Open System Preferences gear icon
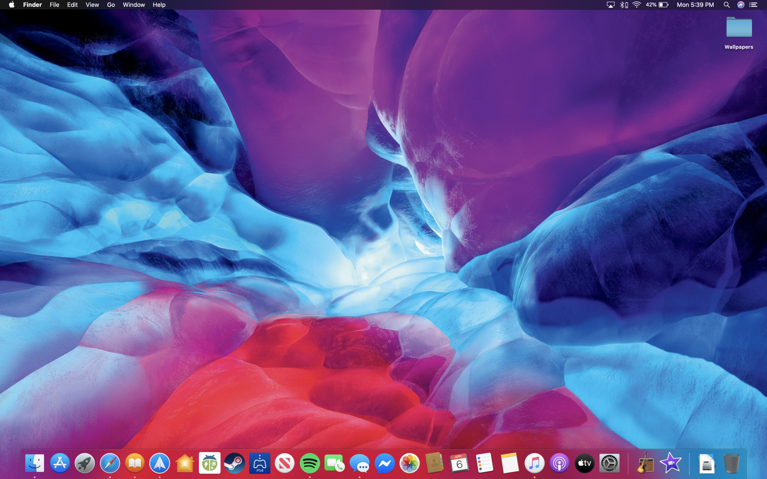Viewport: 767px width, 479px height. pyautogui.click(x=609, y=463)
